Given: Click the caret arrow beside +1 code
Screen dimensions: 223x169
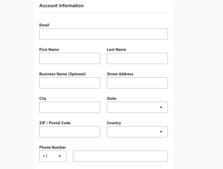Looking at the screenshot, I should click(60, 156).
